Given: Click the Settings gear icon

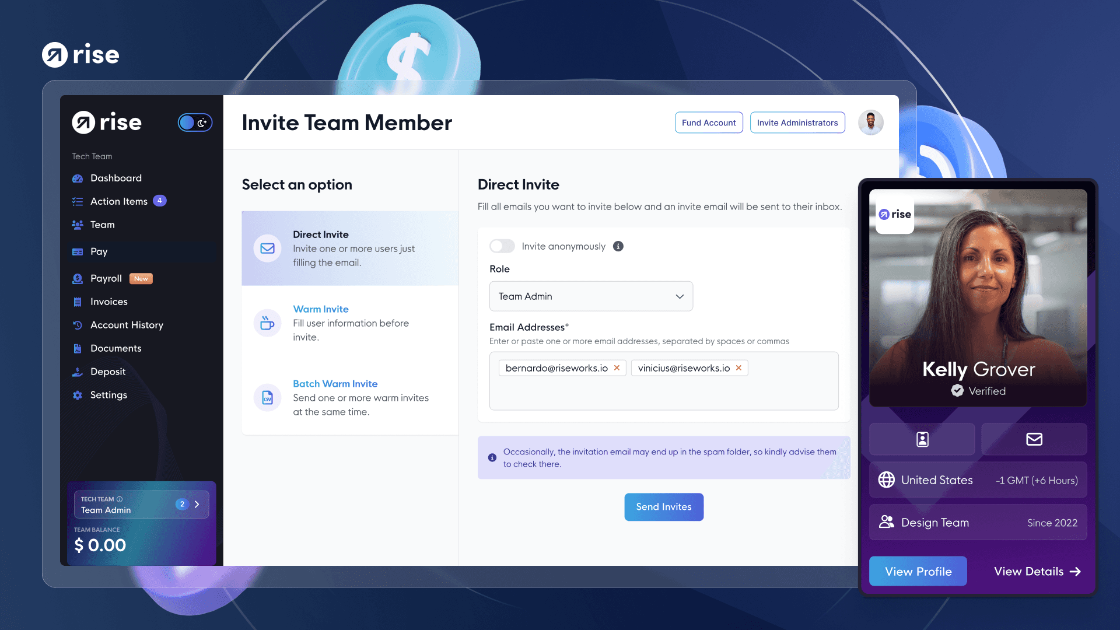Looking at the screenshot, I should coord(78,395).
